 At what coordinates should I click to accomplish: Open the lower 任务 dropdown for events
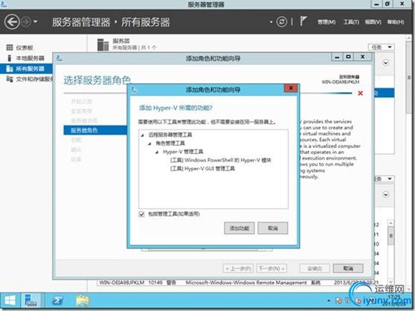point(383,179)
